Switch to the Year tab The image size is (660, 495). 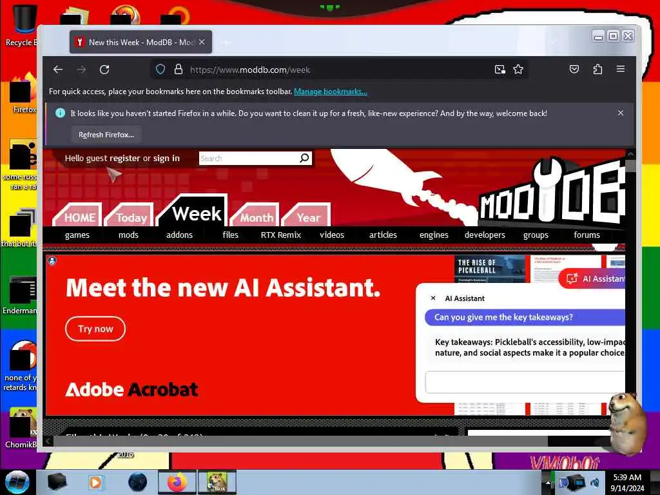(x=307, y=217)
